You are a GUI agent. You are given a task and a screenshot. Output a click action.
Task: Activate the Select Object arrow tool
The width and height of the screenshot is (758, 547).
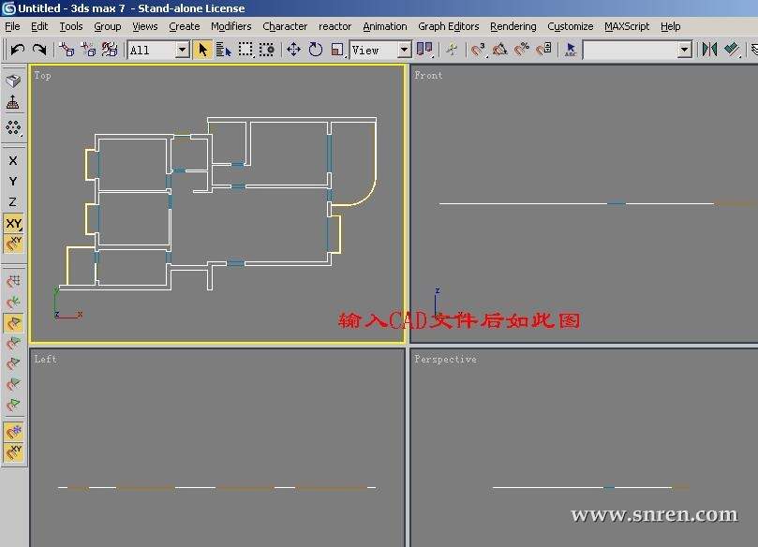203,50
